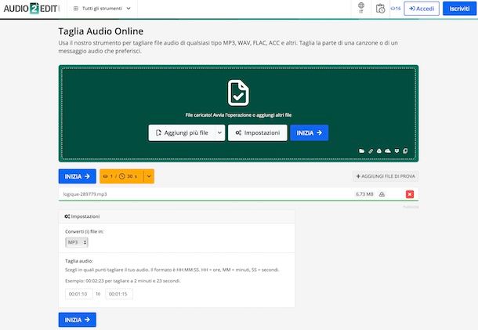Click the start time field 00:01:10
478x330 pixels.
click(x=78, y=294)
